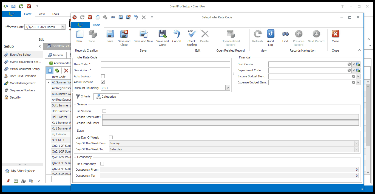
Task: Click the floppy disk save icon in quick access toolbar
Action: pos(120,17)
